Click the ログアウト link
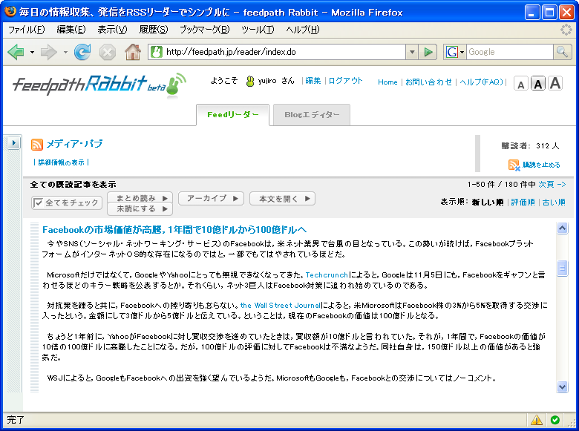This screenshot has width=579, height=431. 345,81
